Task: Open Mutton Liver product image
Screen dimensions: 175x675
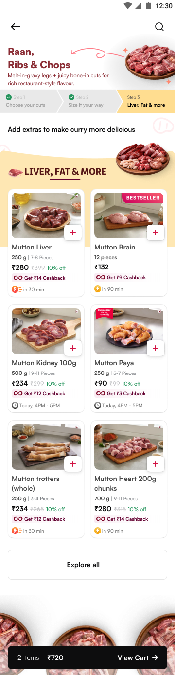Action: [x=46, y=215]
